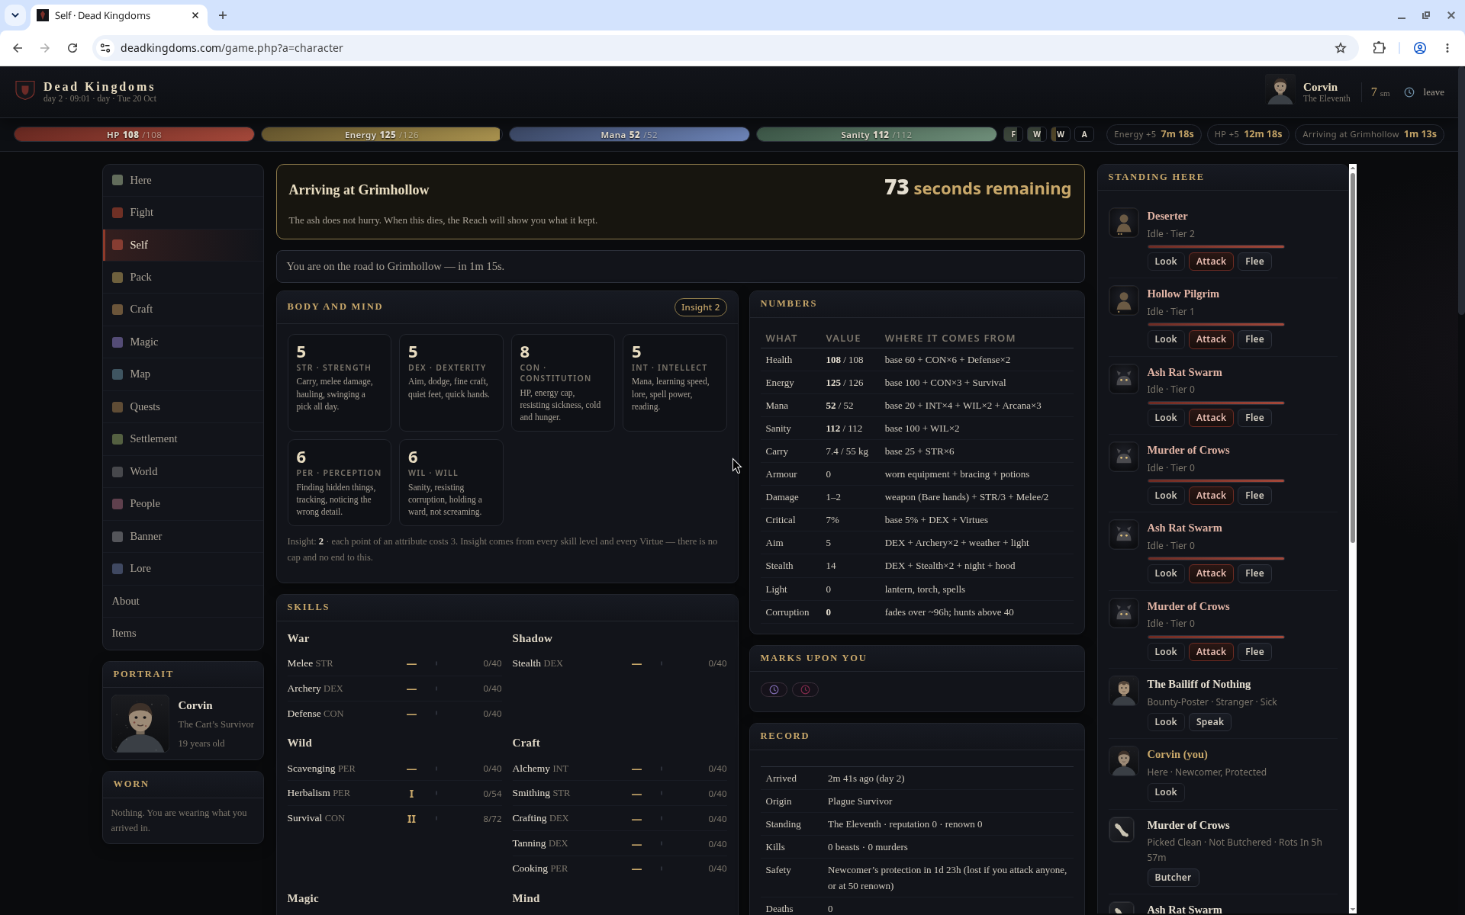The height and width of the screenshot is (915, 1465).
Task: Click The Bailiff of Nothing portrait
Action: (x=1123, y=692)
